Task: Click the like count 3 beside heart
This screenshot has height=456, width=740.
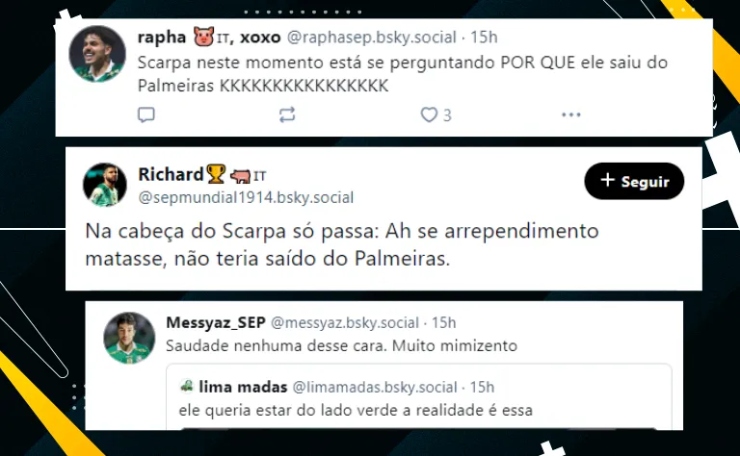Action: click(447, 114)
